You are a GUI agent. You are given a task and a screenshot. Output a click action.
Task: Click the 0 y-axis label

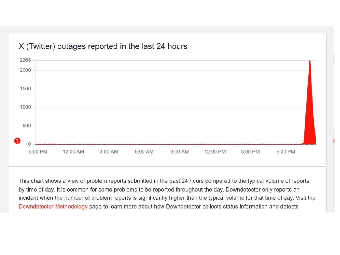click(x=29, y=144)
